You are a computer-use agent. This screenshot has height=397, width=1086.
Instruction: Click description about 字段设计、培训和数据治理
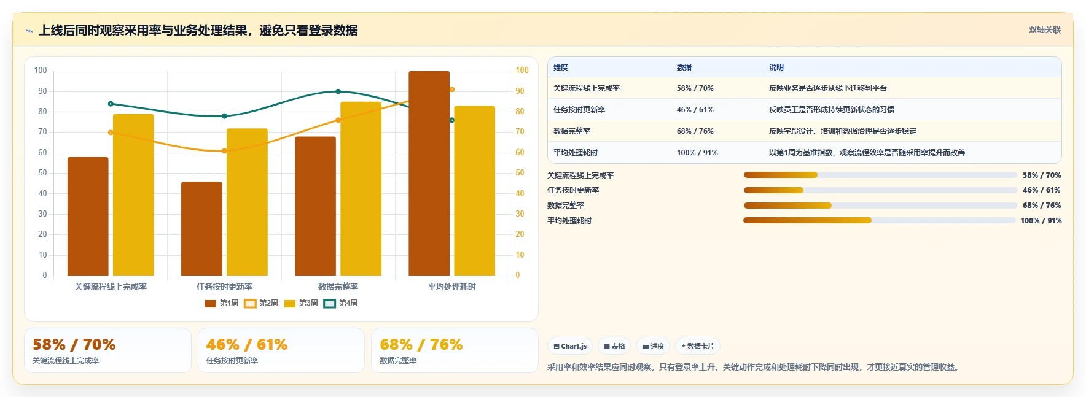point(843,131)
